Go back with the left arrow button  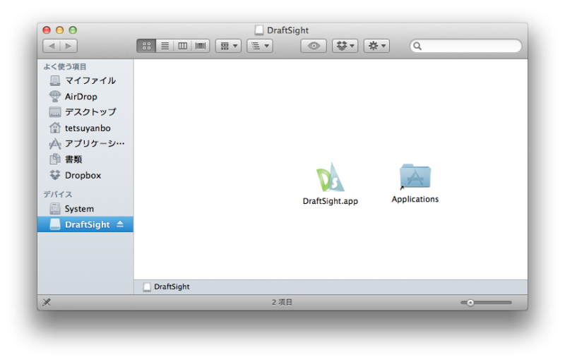[52, 46]
